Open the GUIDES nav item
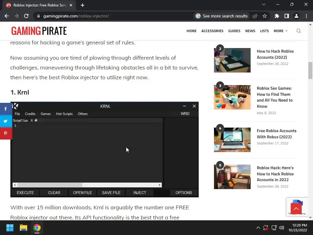The height and width of the screenshot is (235, 313). (x=234, y=31)
